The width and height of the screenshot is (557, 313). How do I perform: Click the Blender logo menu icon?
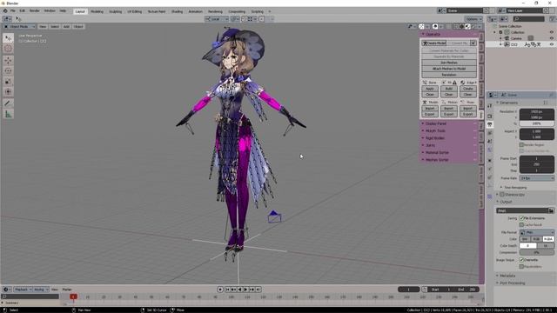point(5,11)
